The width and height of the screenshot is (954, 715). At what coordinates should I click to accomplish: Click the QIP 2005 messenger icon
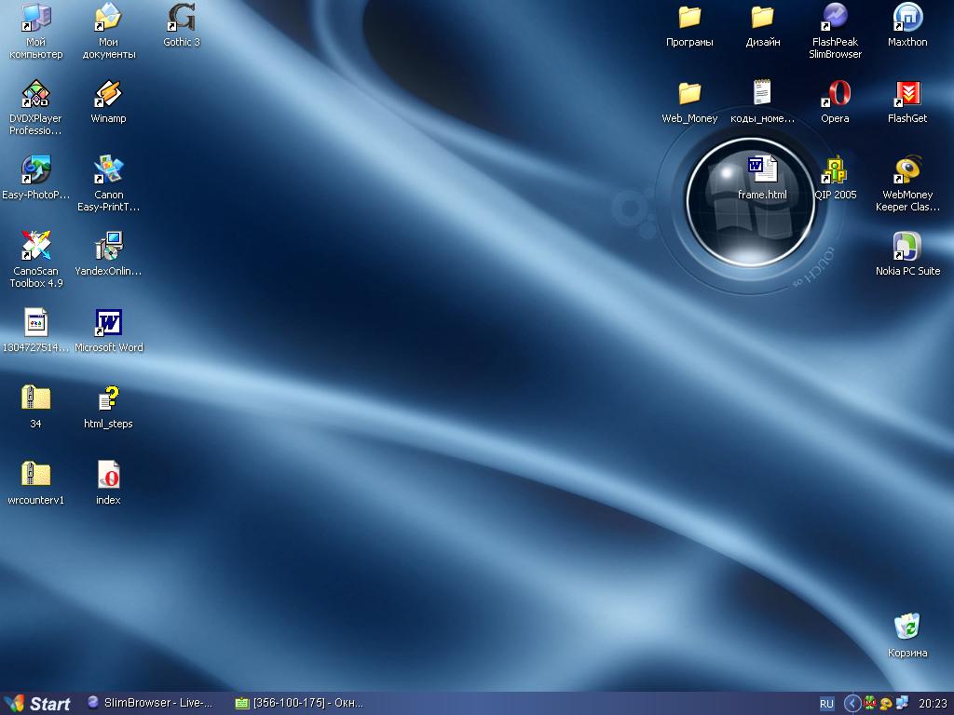[835, 170]
